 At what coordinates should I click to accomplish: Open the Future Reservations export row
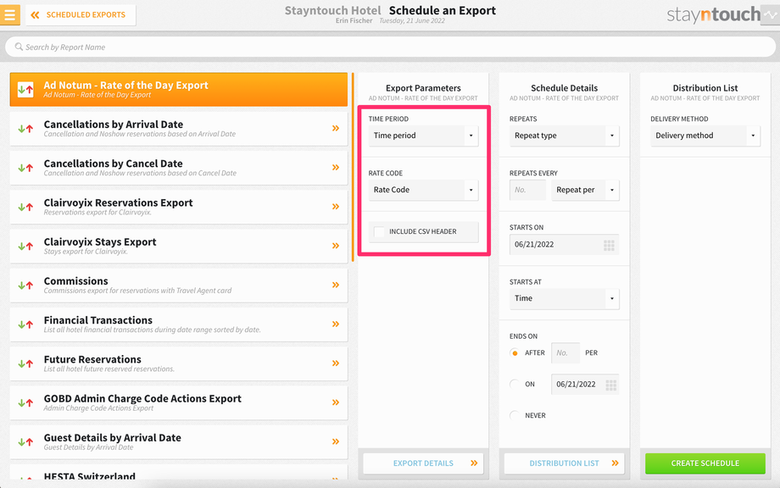tap(179, 363)
